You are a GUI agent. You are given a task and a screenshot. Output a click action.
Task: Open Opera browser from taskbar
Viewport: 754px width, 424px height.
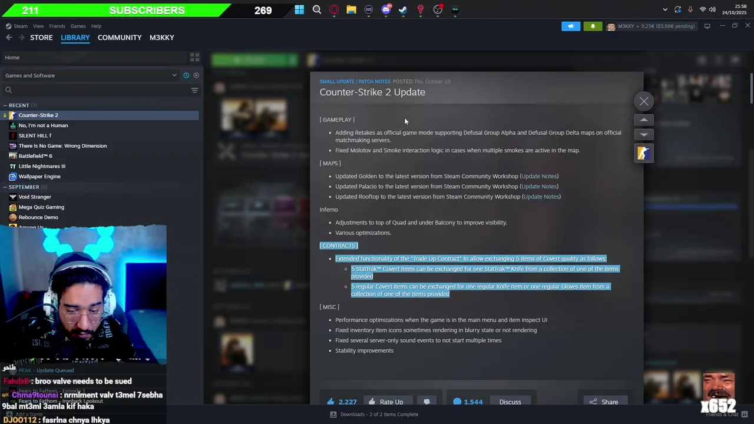[334, 9]
